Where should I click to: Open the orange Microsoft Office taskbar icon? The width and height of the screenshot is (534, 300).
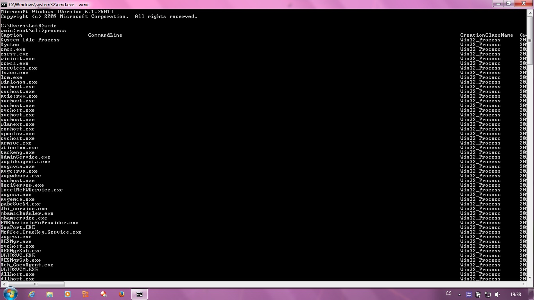[86, 294]
